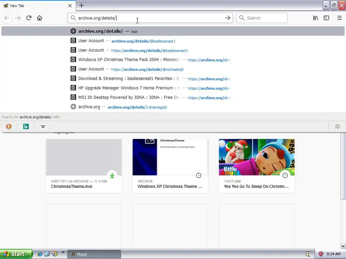Open the Windows Start menu
The height and width of the screenshot is (259, 346).
(x=16, y=254)
